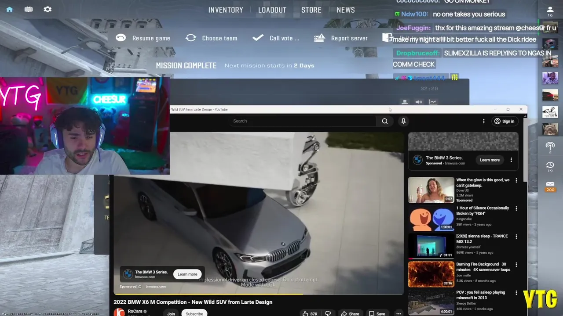
Task: Open '1 Hour of Silence' video thumbnail
Action: pyautogui.click(x=431, y=218)
